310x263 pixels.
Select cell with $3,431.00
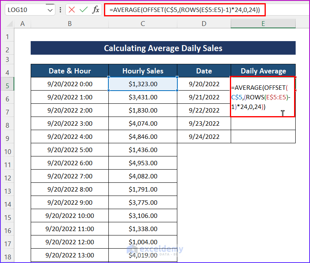click(143, 97)
